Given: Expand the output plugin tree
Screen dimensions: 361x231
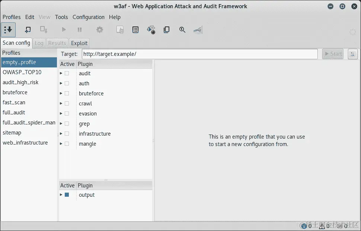Looking at the screenshot, I should [61, 195].
